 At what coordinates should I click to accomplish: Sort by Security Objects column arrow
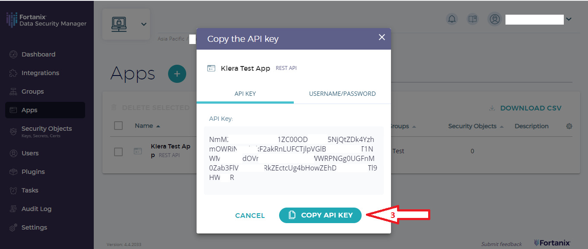pos(502,127)
